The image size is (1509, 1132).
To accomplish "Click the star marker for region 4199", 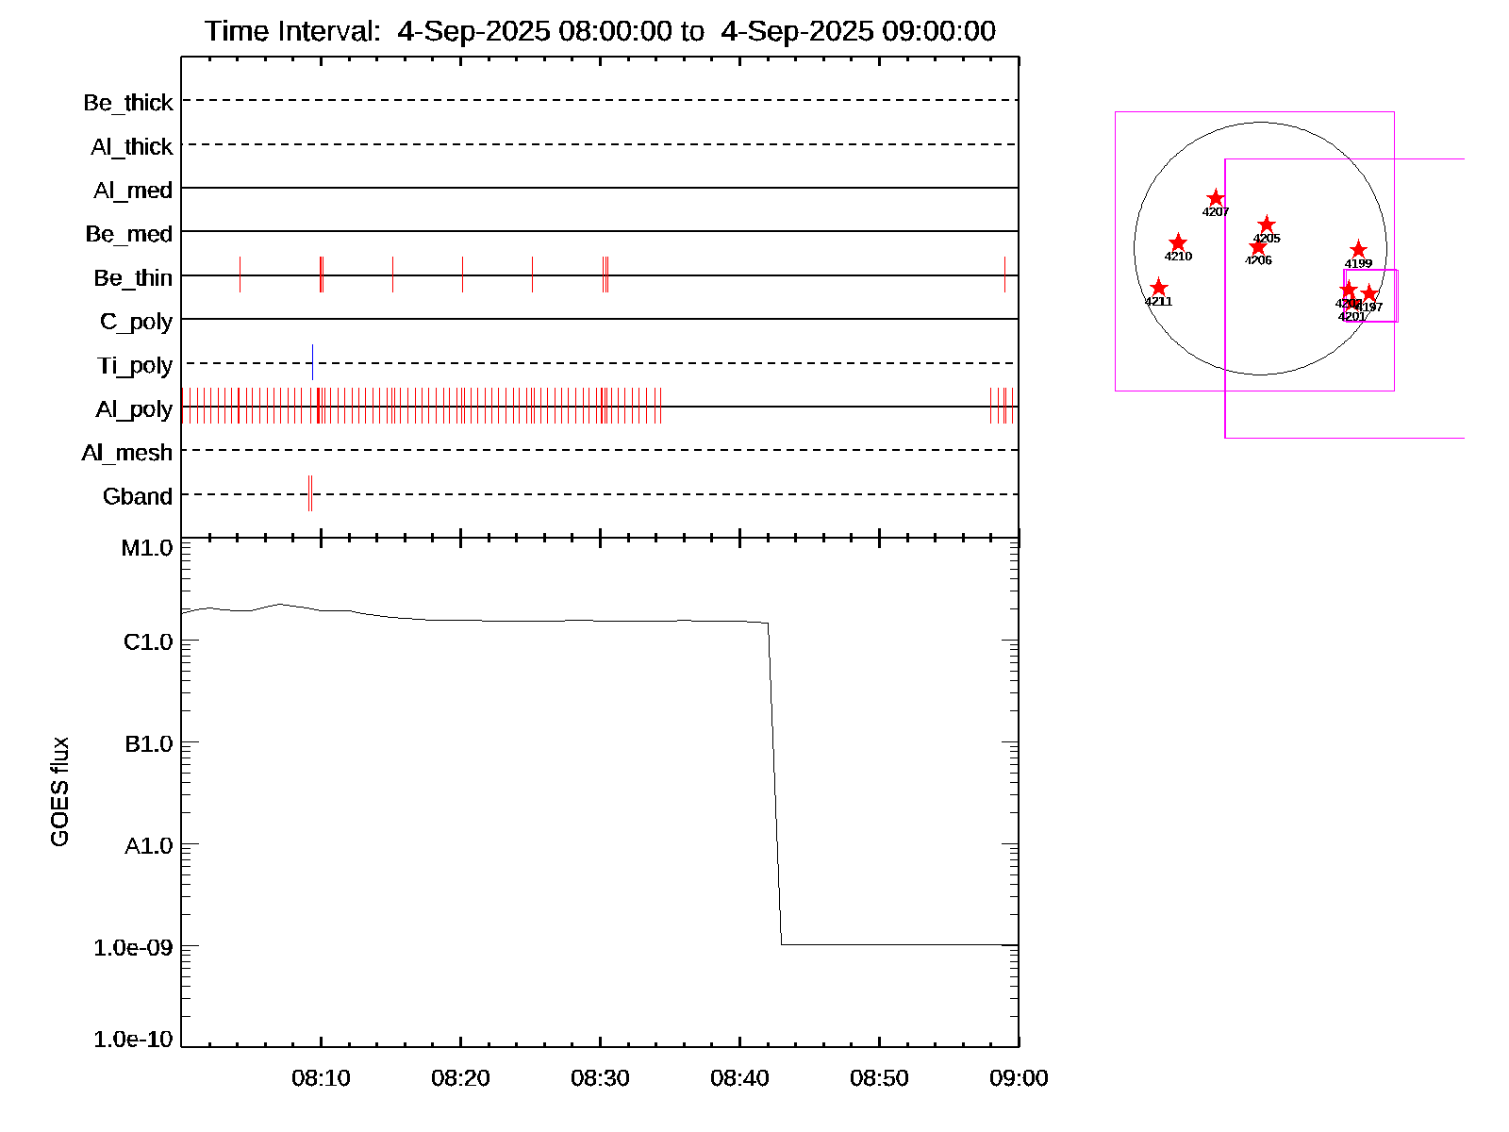I will tap(1358, 249).
